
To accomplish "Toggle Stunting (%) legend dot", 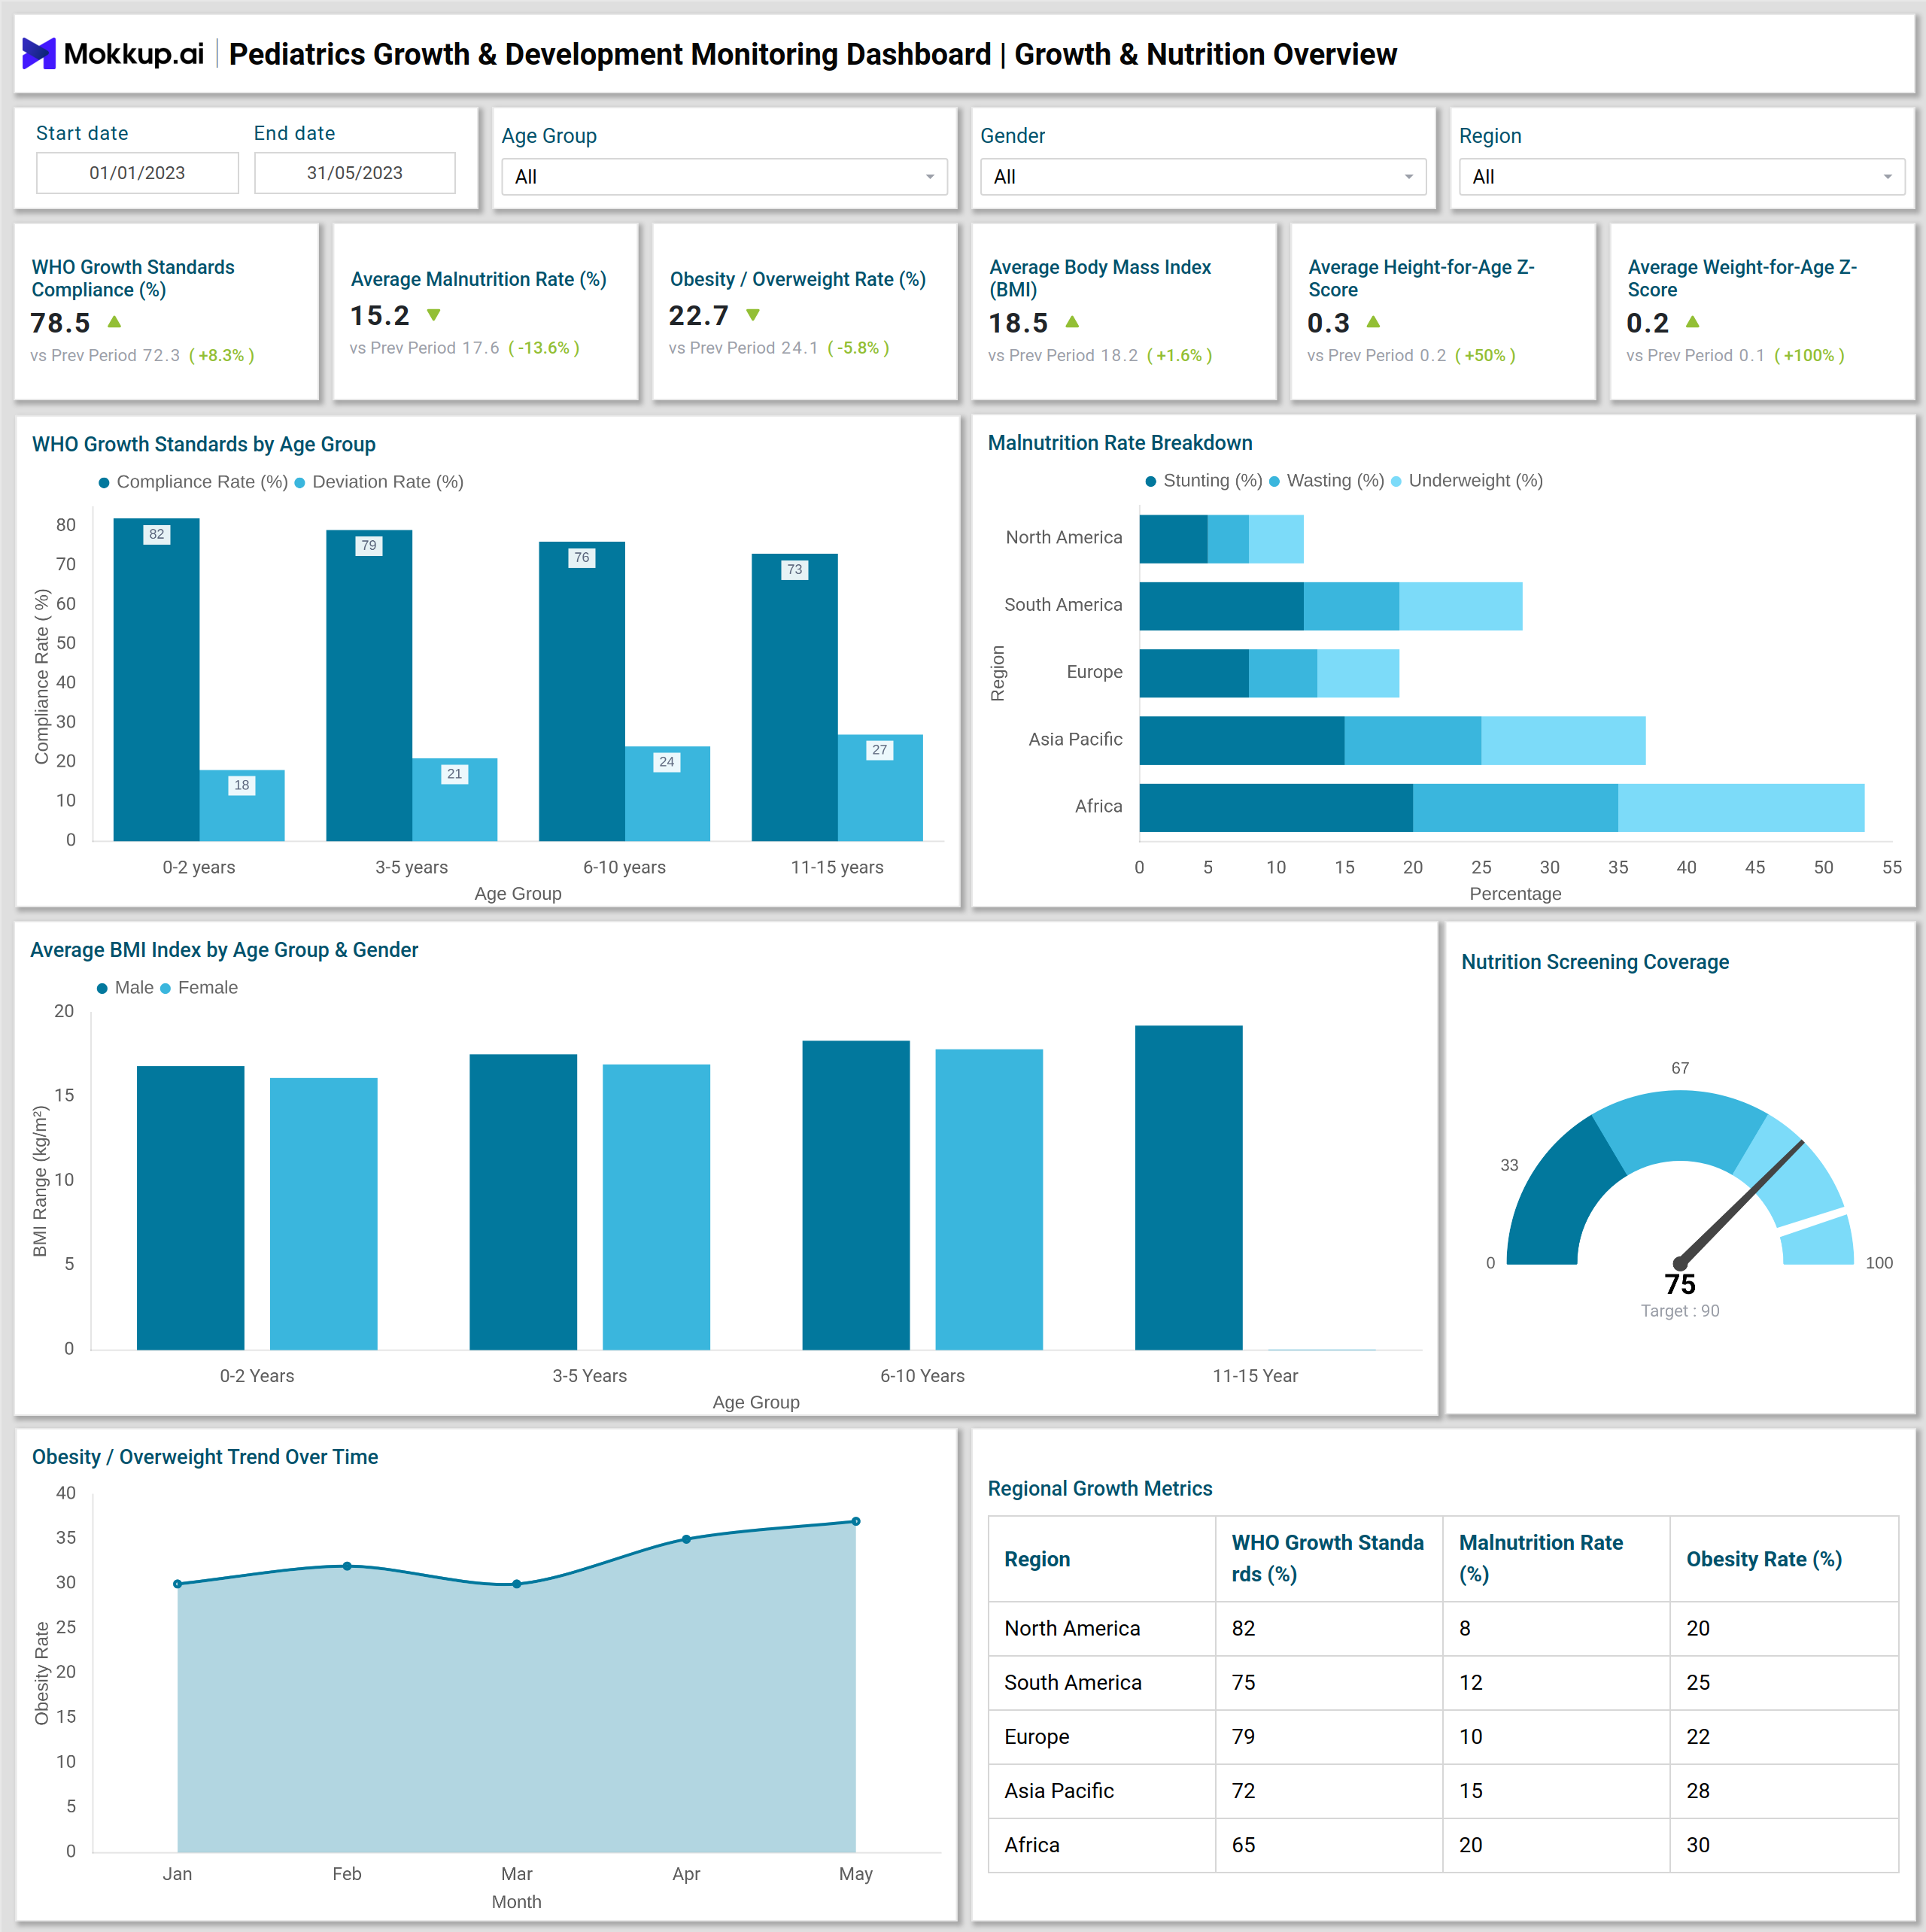I will point(1151,481).
